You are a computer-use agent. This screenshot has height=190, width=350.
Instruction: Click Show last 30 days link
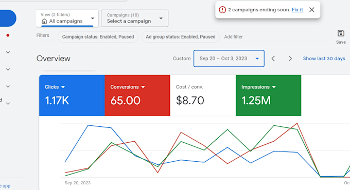pyautogui.click(x=324, y=59)
